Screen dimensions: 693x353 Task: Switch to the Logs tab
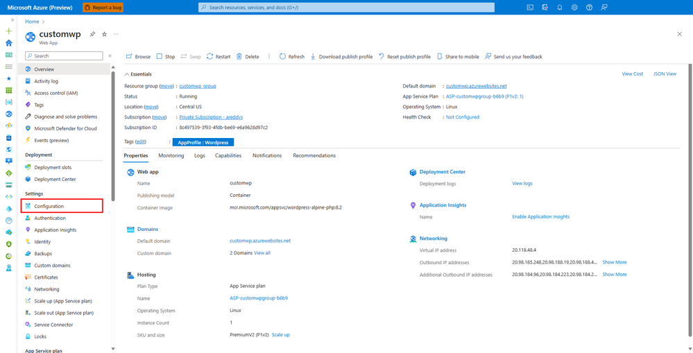[x=199, y=155]
